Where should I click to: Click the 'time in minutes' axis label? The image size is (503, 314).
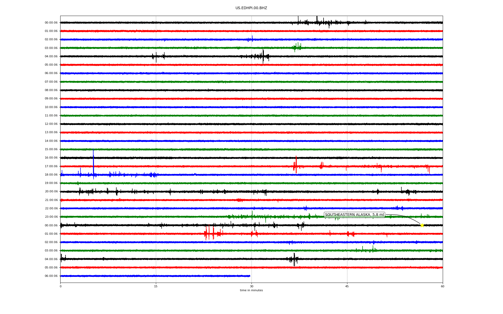point(251,290)
